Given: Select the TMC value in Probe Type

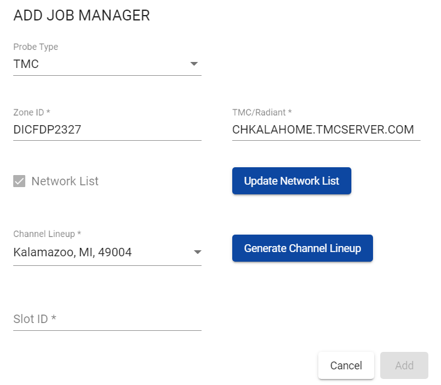Looking at the screenshot, I should pyautogui.click(x=26, y=64).
